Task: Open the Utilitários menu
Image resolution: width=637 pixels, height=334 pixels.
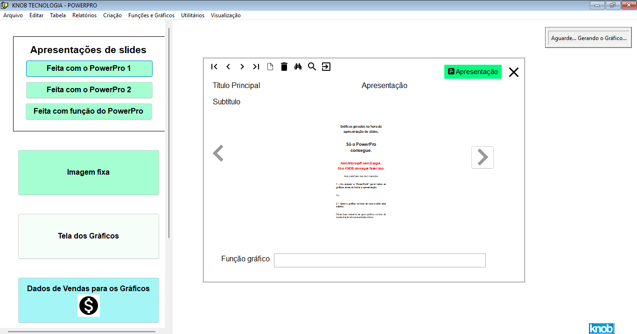Action: pyautogui.click(x=193, y=15)
